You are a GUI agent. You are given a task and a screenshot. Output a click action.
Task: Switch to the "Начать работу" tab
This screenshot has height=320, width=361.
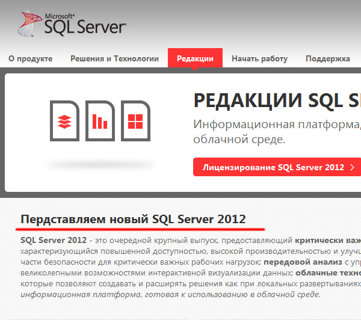point(259,58)
